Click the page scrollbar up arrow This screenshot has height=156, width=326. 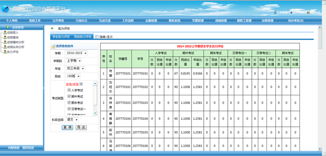(x=320, y=27)
